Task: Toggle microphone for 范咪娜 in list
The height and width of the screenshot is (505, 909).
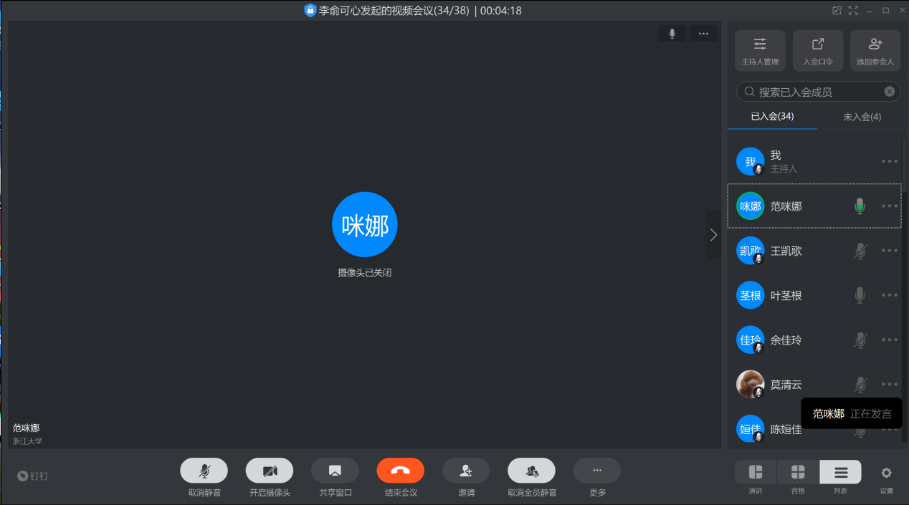Action: click(x=860, y=206)
